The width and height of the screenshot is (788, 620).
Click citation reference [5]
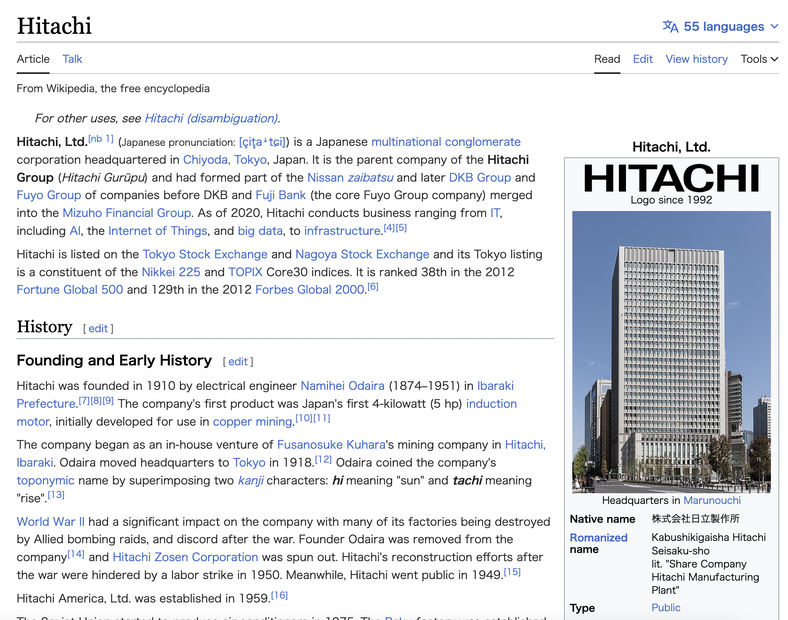401,228
